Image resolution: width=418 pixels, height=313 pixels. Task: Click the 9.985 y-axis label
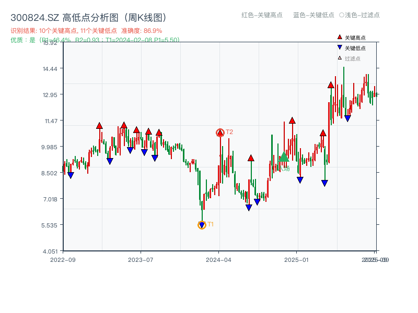tap(49, 147)
